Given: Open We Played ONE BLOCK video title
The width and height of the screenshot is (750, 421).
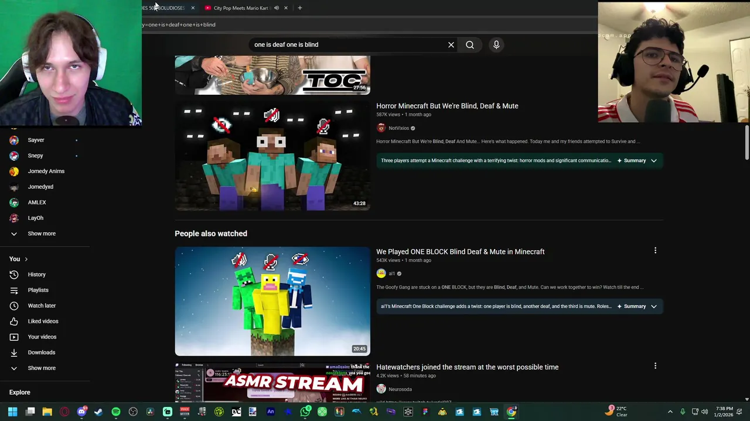Looking at the screenshot, I should [x=460, y=251].
